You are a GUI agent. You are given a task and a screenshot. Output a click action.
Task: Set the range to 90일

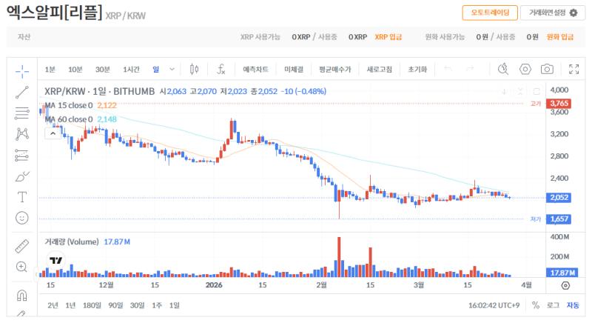[x=115, y=305]
